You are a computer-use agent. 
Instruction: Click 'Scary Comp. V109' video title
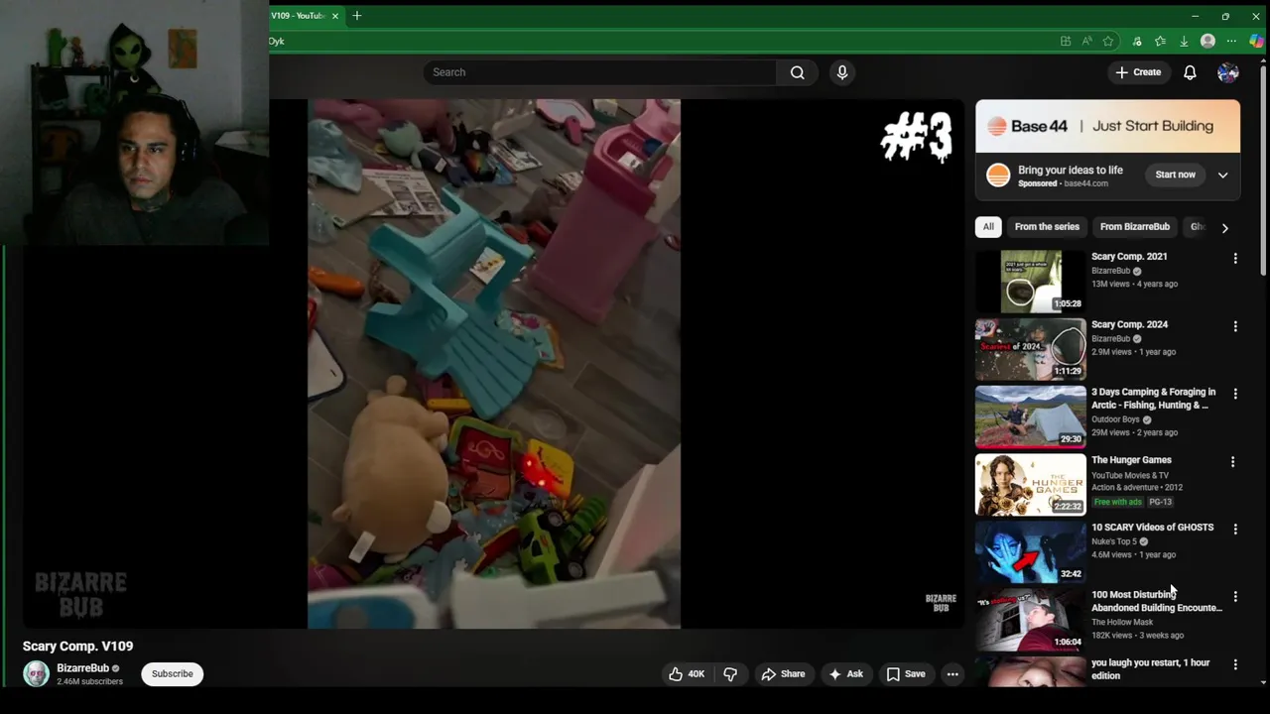pos(77,647)
